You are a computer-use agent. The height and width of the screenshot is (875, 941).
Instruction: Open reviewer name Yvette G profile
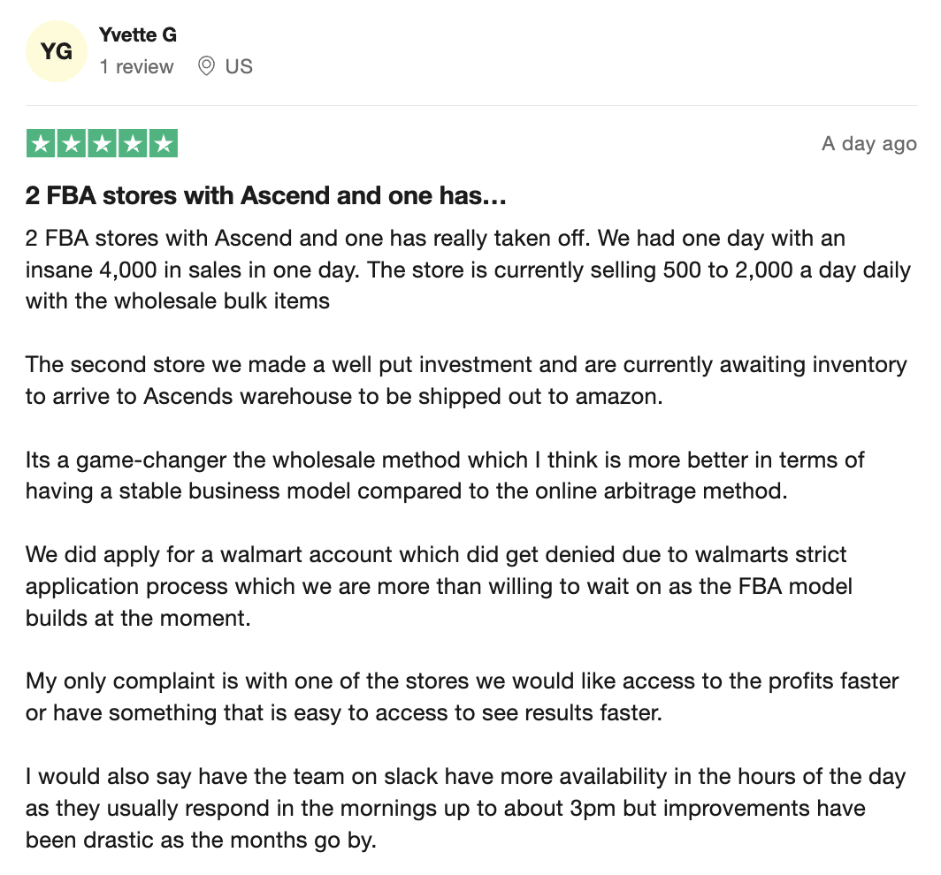pyautogui.click(x=138, y=34)
